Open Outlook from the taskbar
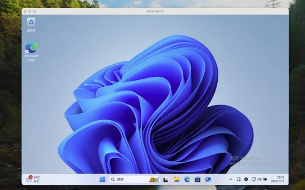This screenshot has width=305, height=190. (208, 179)
